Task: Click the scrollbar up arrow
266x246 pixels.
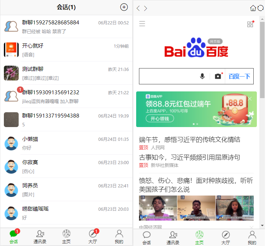Action: click(262, 19)
